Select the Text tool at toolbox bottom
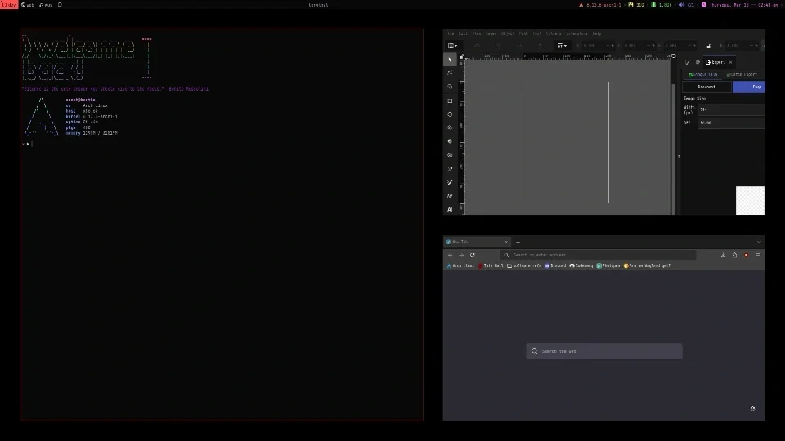 (450, 209)
